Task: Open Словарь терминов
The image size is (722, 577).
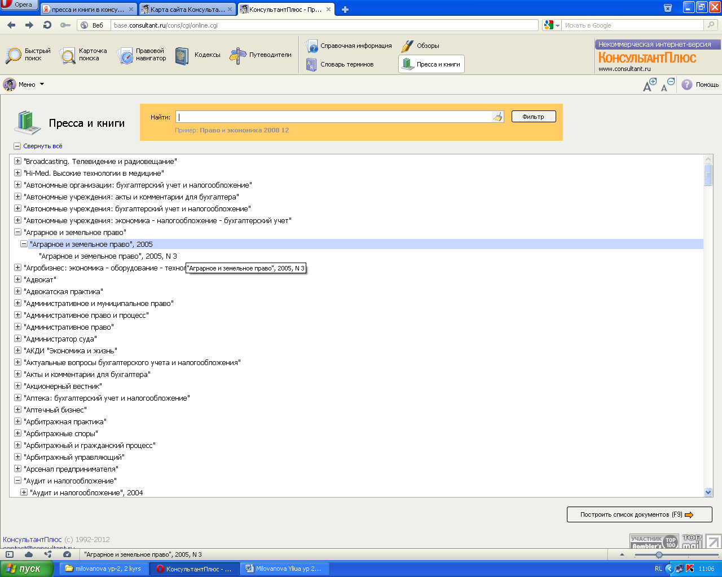Action: click(340, 64)
